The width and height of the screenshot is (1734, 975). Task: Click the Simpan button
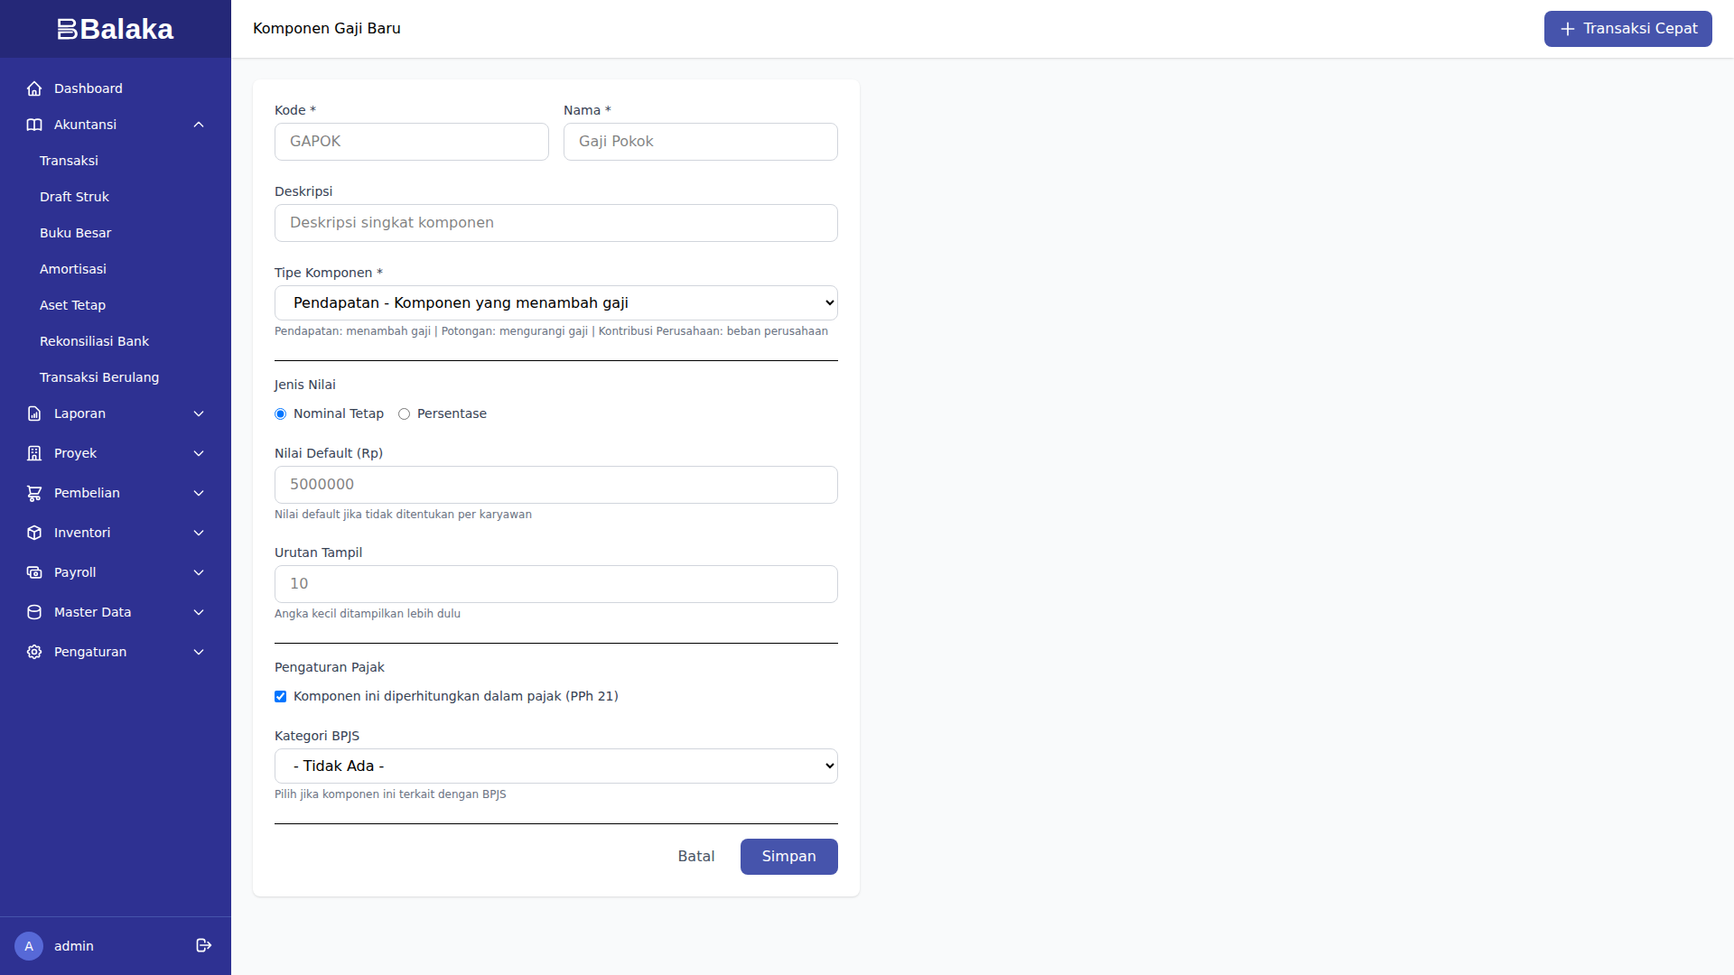click(788, 856)
